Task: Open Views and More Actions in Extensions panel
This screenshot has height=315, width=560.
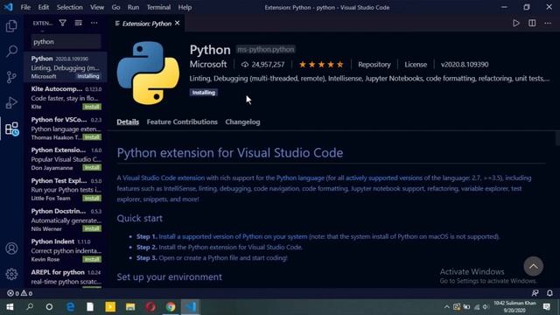Action: pos(94,23)
